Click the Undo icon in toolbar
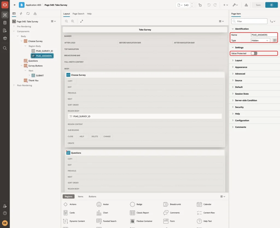Image resolution: width=280 pixels, height=228 pixels. click(x=209, y=5)
